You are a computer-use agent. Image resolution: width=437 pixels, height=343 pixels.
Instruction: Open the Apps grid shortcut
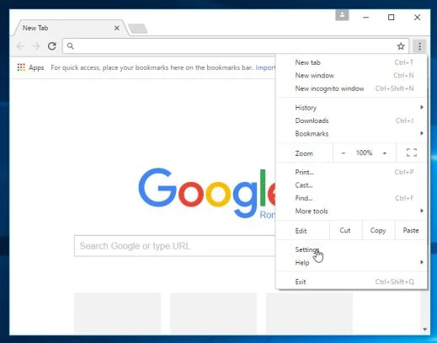[x=30, y=67]
